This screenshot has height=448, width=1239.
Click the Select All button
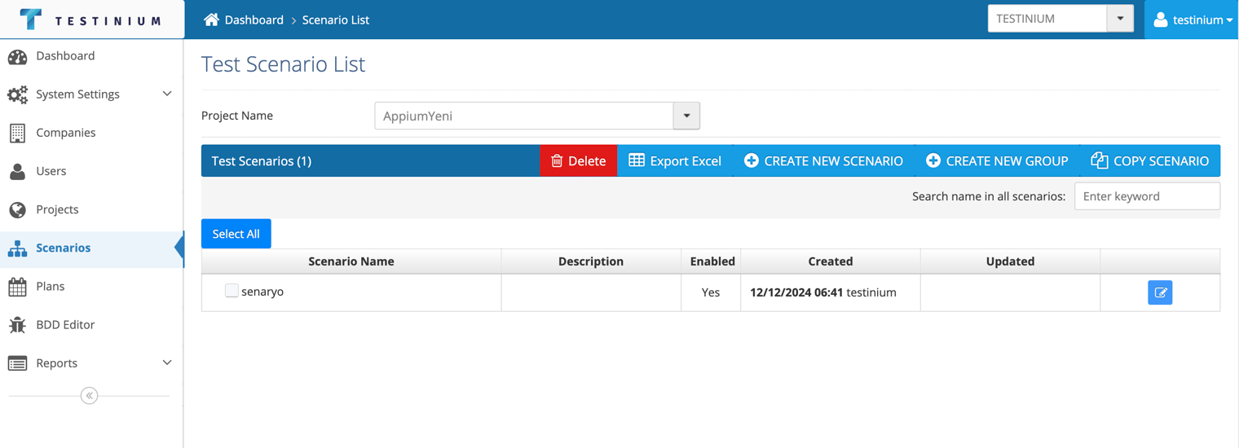click(236, 234)
